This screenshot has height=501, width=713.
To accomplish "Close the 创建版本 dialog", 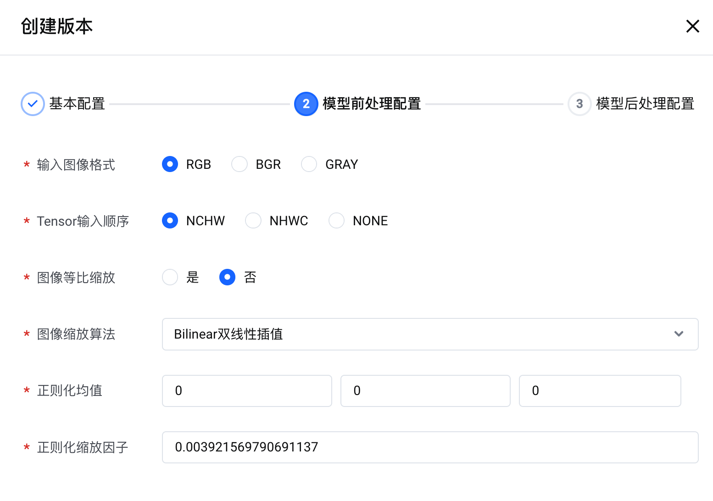I will [692, 26].
